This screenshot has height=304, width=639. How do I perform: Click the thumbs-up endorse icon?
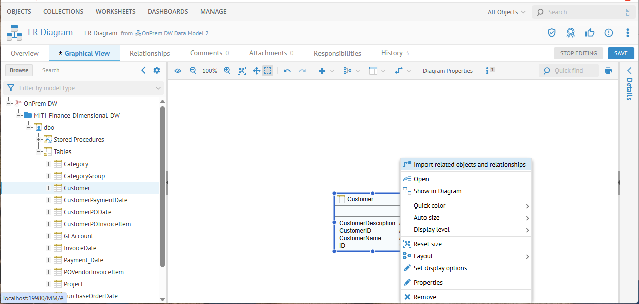pos(590,33)
